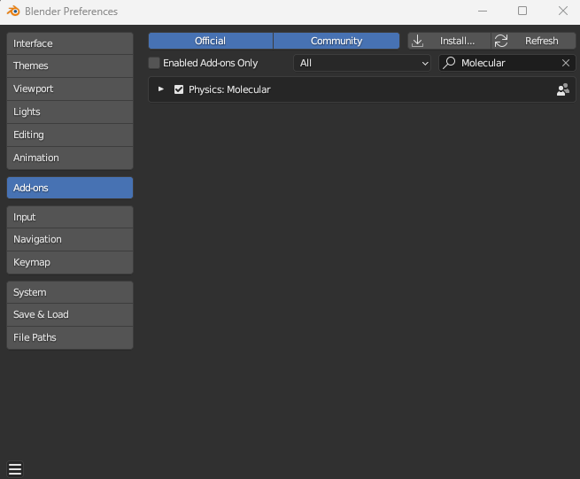Open the preferences hamburger menu

point(15,469)
